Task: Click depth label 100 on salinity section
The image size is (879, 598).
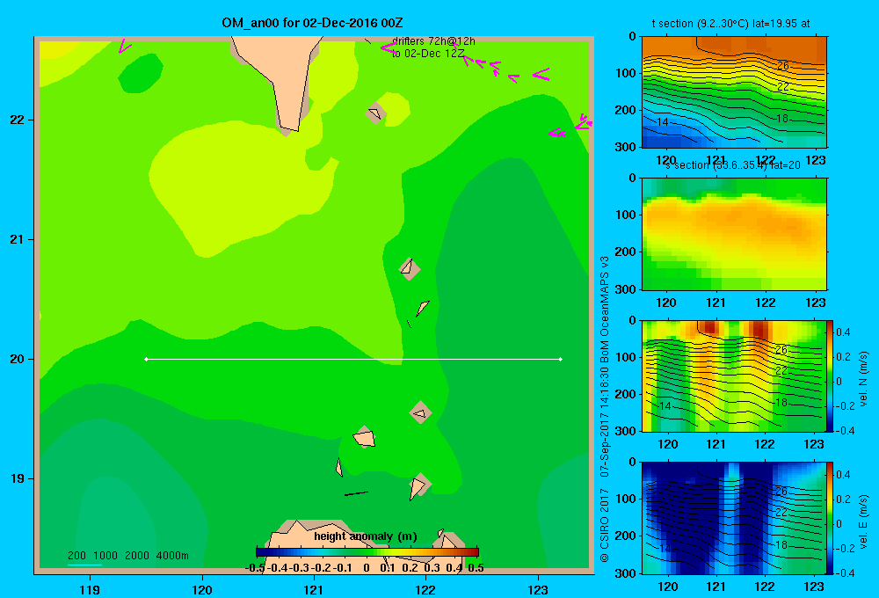Action: click(x=625, y=215)
